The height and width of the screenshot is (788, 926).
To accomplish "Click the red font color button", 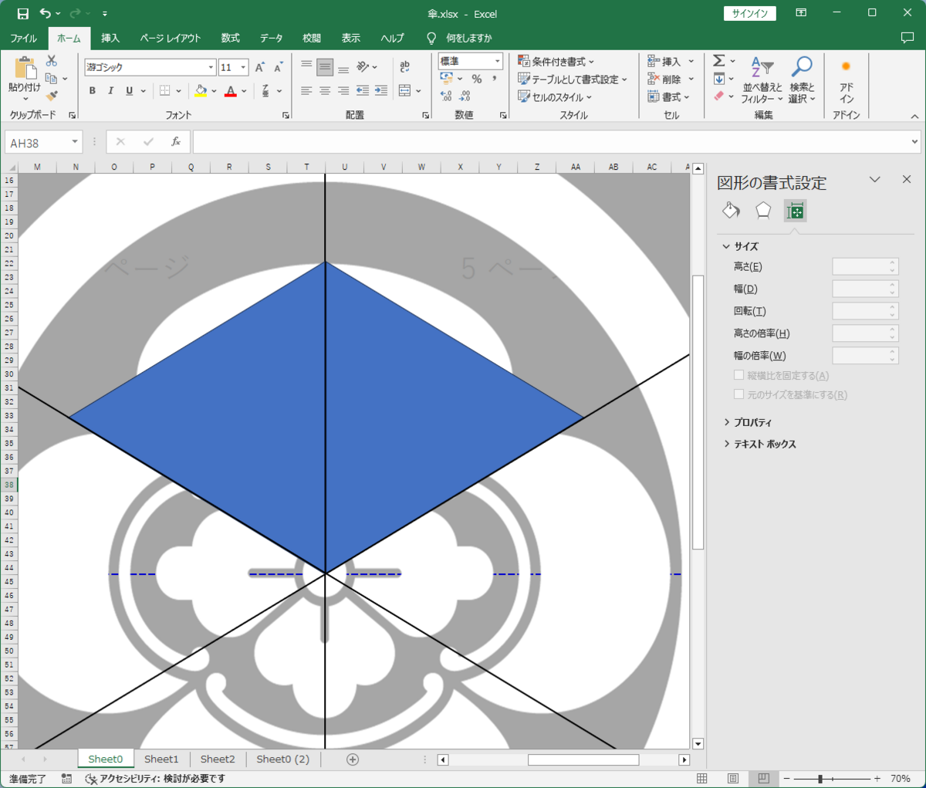I will pos(230,90).
